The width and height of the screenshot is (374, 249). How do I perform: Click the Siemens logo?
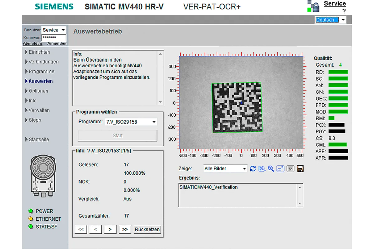[x=54, y=7]
